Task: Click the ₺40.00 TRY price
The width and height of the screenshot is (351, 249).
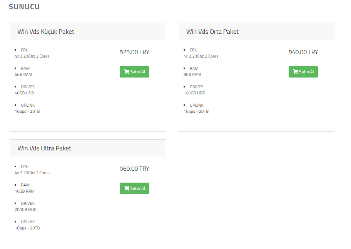Action: [x=303, y=52]
